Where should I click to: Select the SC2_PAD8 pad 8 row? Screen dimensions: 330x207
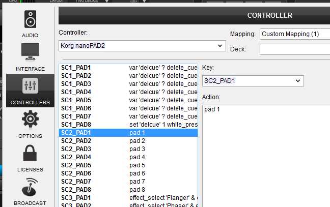pyautogui.click(x=128, y=190)
